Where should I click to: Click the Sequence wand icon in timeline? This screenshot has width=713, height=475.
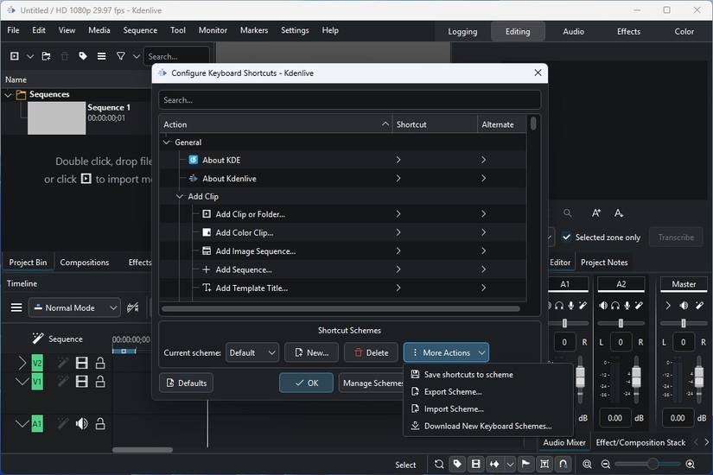[x=38, y=339]
